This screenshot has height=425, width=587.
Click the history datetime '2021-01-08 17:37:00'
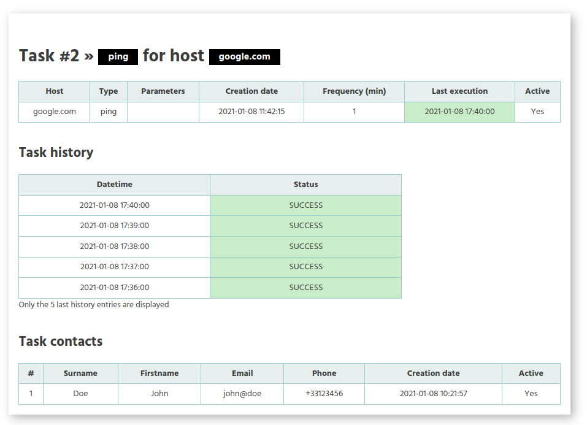click(x=115, y=267)
